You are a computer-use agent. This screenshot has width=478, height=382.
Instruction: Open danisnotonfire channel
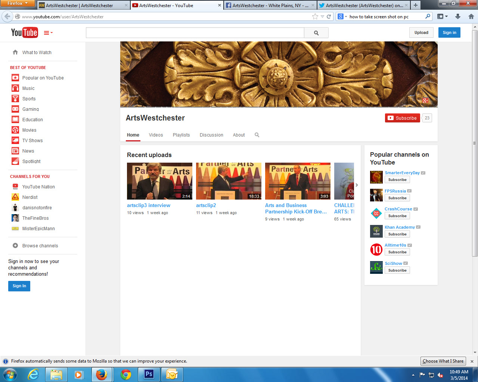[37, 208]
